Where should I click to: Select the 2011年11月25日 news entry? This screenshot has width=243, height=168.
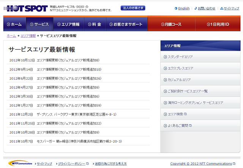pyautogui.click(x=78, y=123)
